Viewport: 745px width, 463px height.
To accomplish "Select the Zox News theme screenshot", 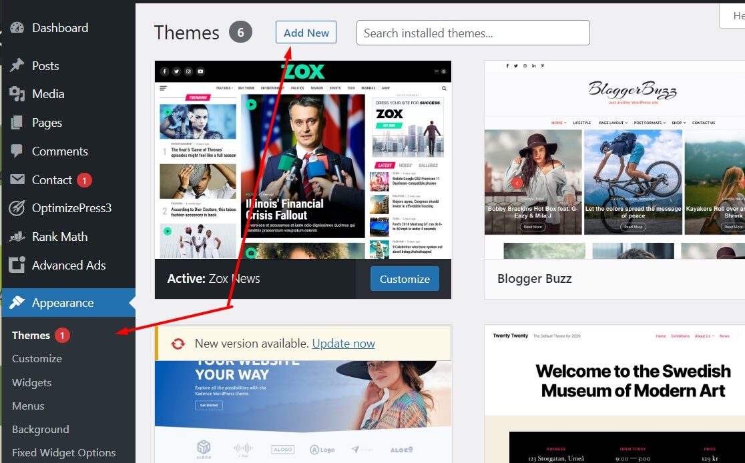I will (x=303, y=159).
